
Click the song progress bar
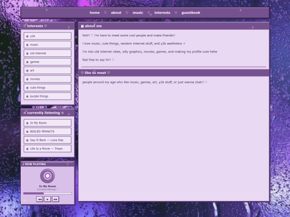(x=48, y=193)
